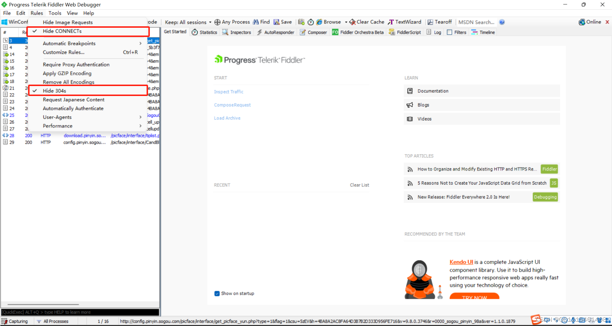The width and height of the screenshot is (612, 326).
Task: Click the Load Archive link
Action: coord(227,118)
